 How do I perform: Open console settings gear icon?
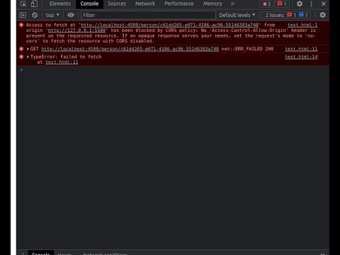click(323, 15)
